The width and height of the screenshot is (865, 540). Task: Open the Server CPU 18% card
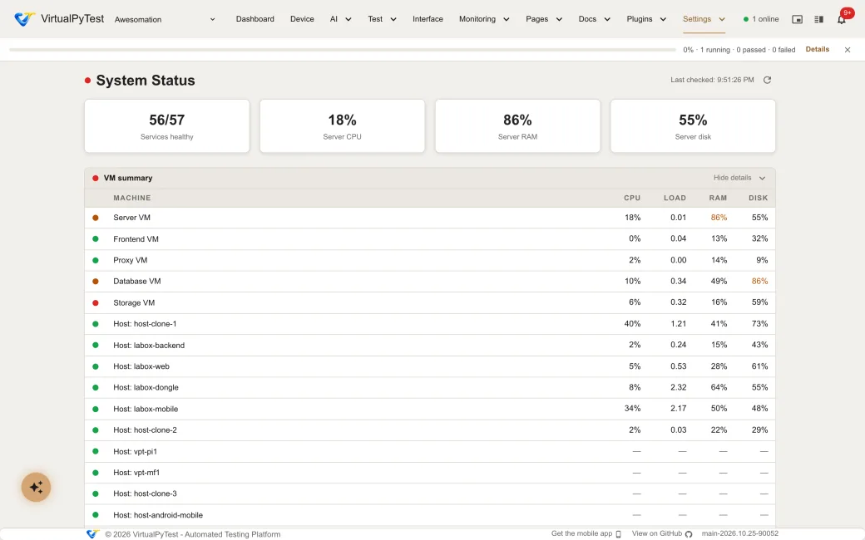point(342,126)
